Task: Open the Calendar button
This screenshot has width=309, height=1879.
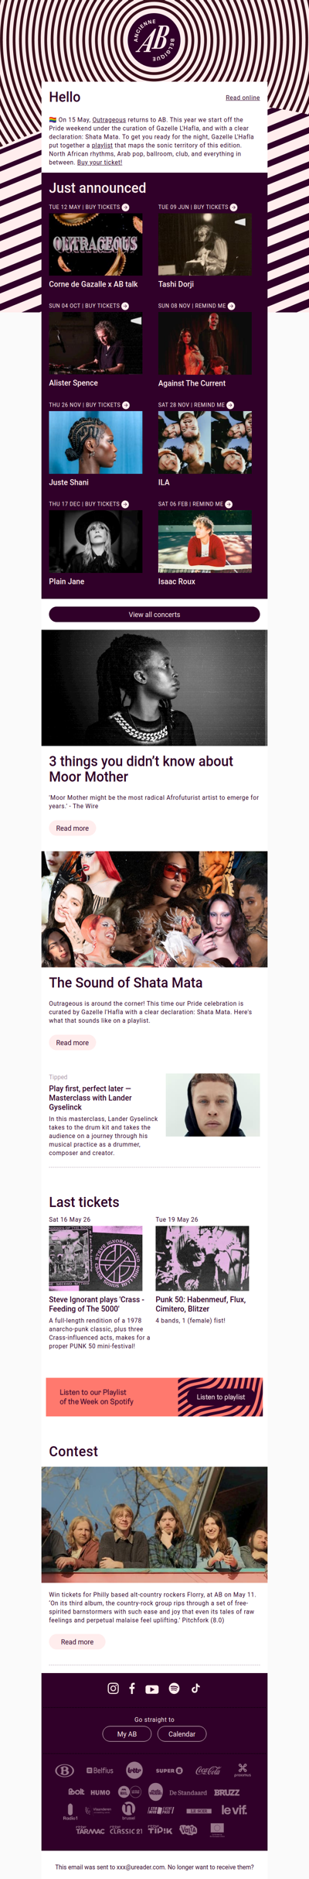Action: click(182, 1734)
